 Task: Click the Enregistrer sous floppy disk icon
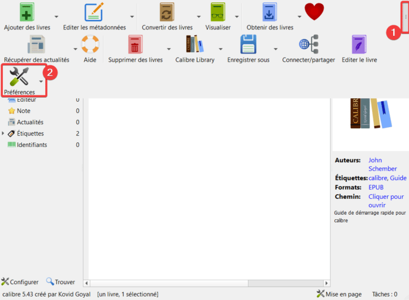click(x=249, y=44)
